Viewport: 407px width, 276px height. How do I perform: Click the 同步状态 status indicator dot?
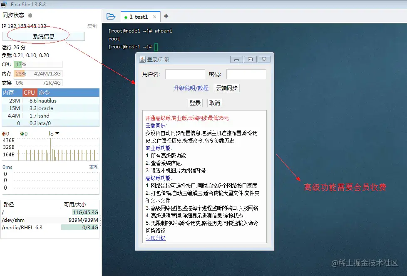tap(29, 15)
